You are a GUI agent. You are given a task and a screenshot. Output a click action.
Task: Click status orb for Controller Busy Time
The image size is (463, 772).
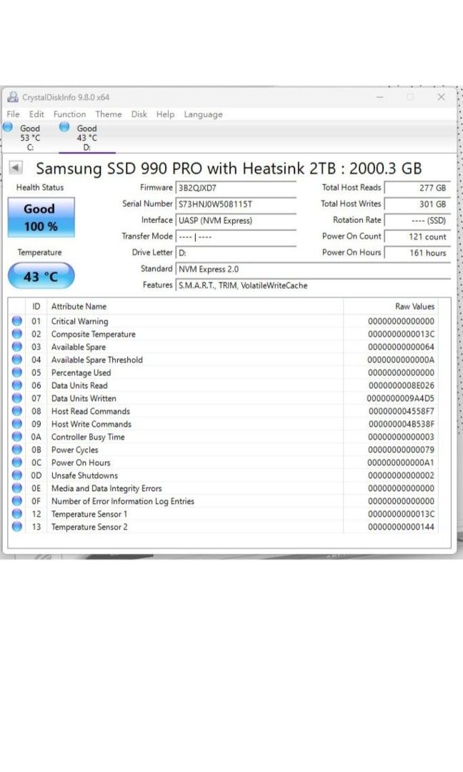(16, 437)
